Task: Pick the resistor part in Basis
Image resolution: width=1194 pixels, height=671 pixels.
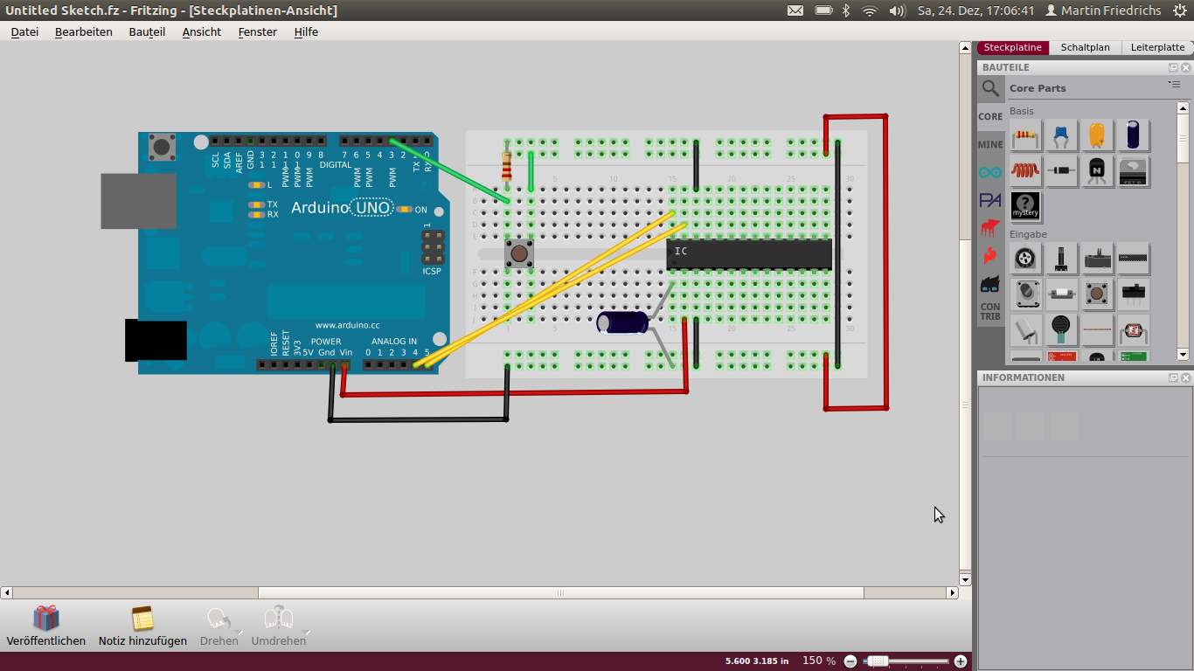Action: [1026, 136]
